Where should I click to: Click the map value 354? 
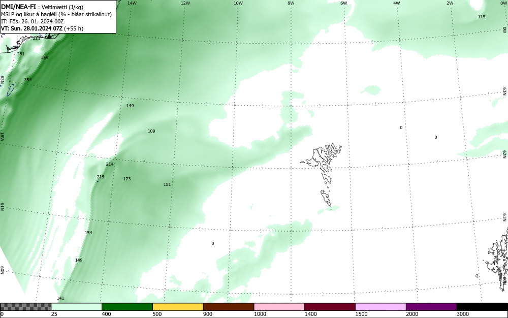coord(28,80)
